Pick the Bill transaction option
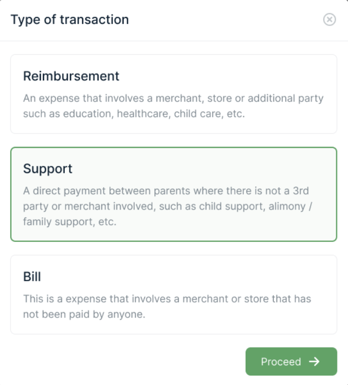348x385 pixels. pos(173,295)
